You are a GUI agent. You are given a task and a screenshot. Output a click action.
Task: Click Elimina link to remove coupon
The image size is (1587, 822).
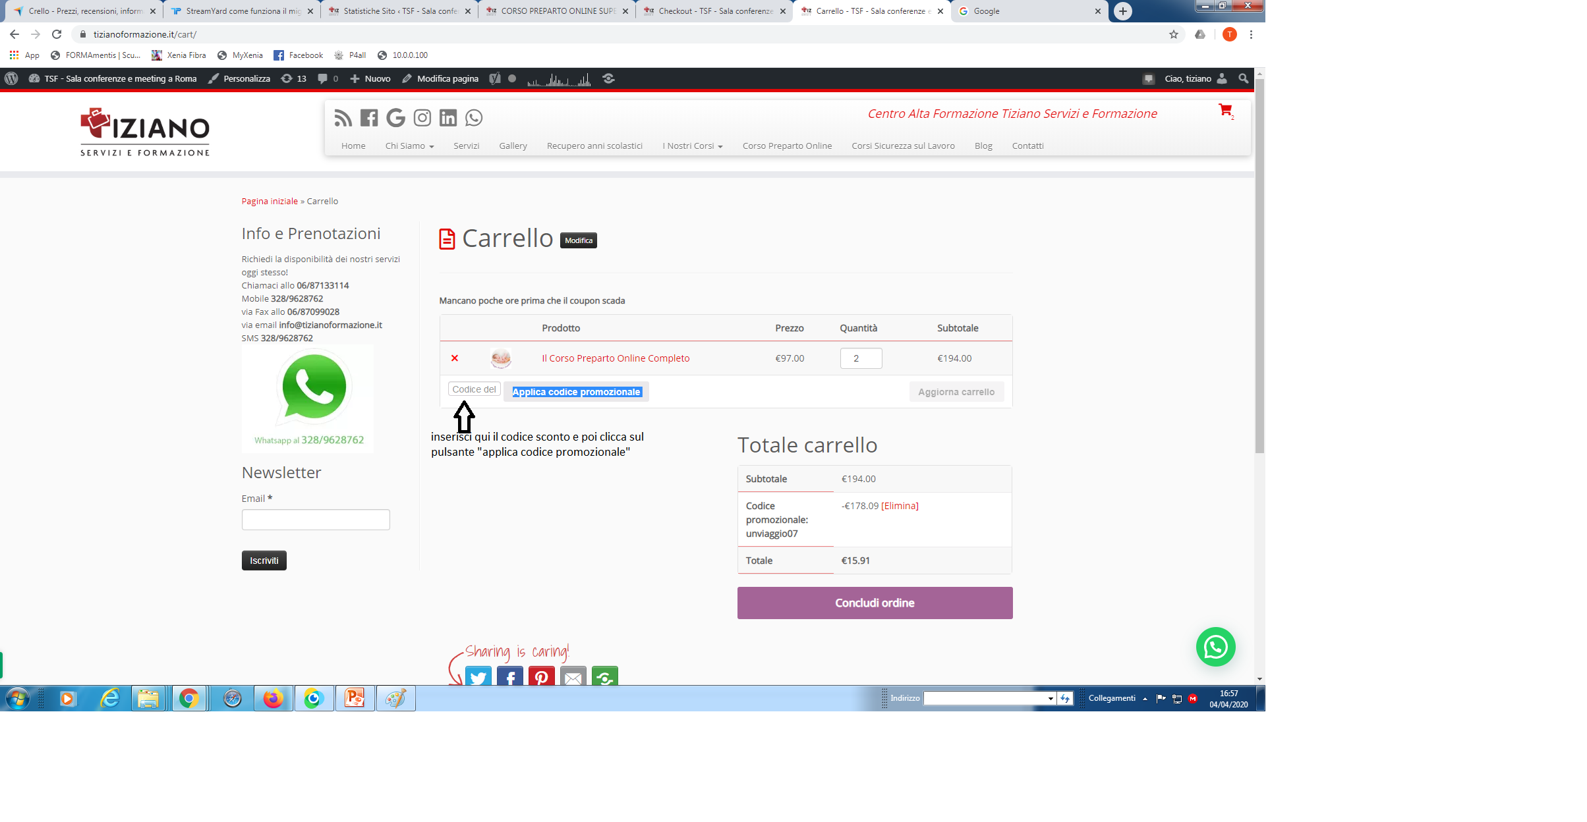click(x=900, y=506)
